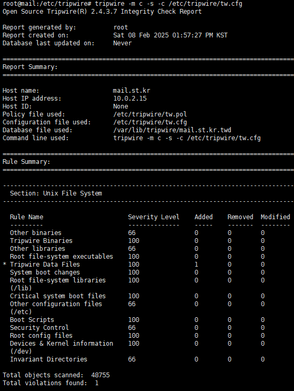The height and width of the screenshot is (391, 294).
Task: Select the host name mail.st.kr
Action: click(132, 91)
